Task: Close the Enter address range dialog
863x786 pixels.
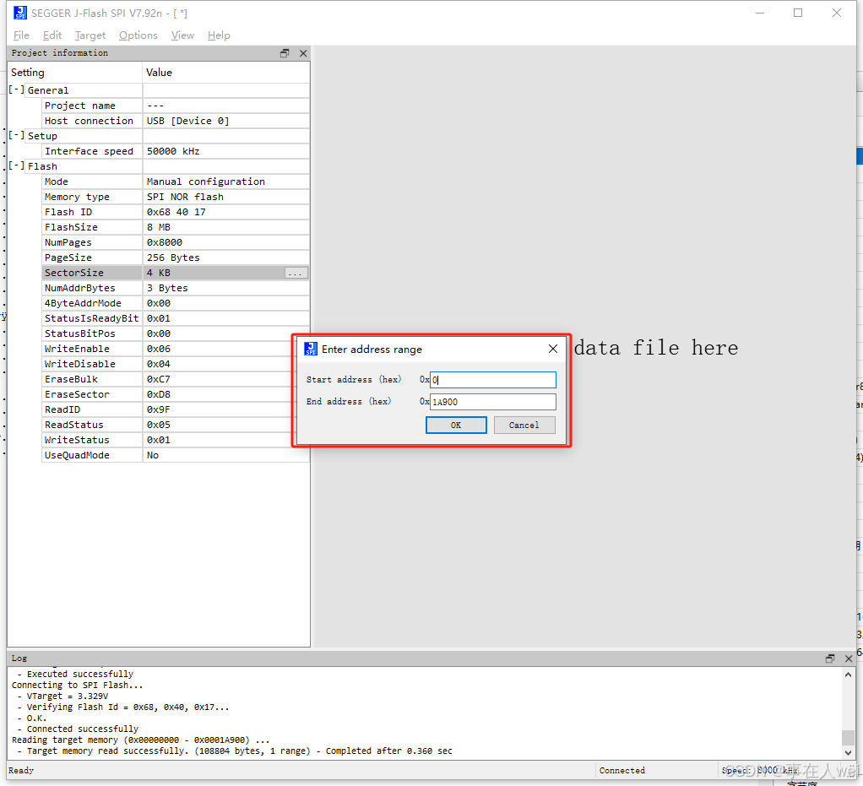Action: [x=553, y=349]
